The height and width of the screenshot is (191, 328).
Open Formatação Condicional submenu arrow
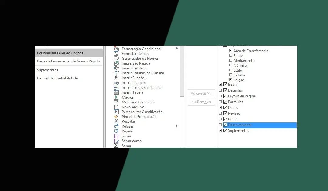[177, 49]
